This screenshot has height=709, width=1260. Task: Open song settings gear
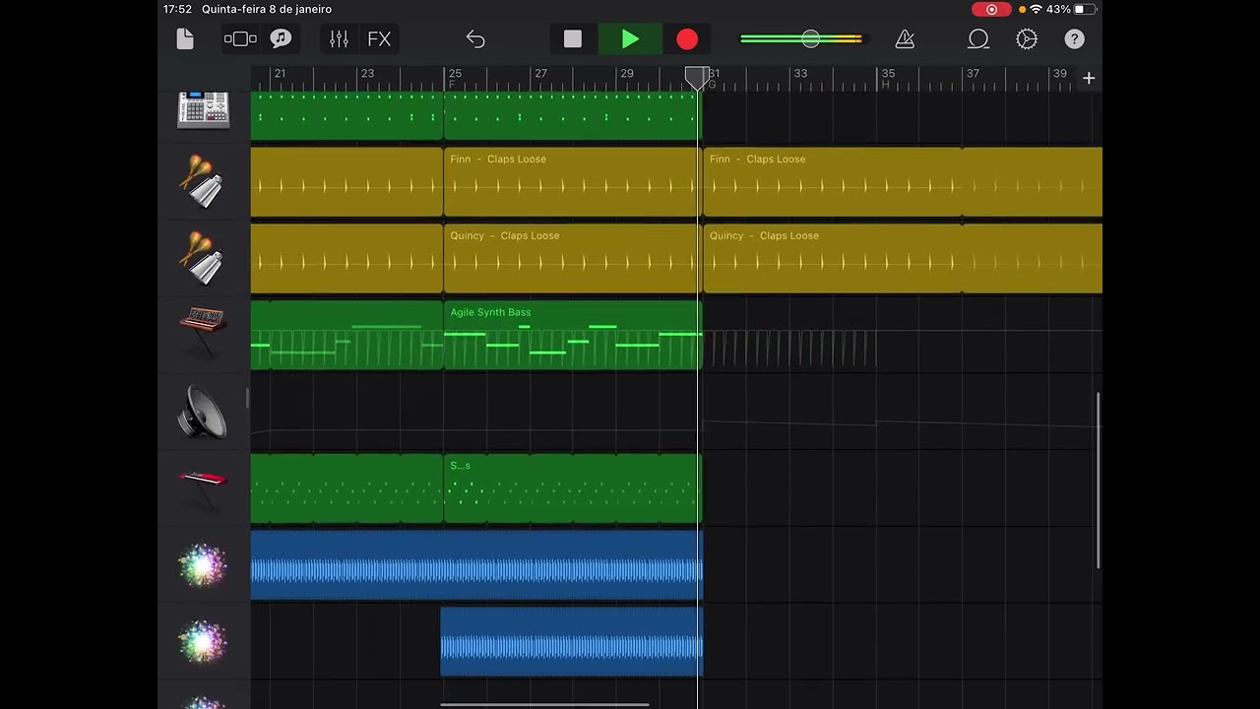(x=1027, y=39)
